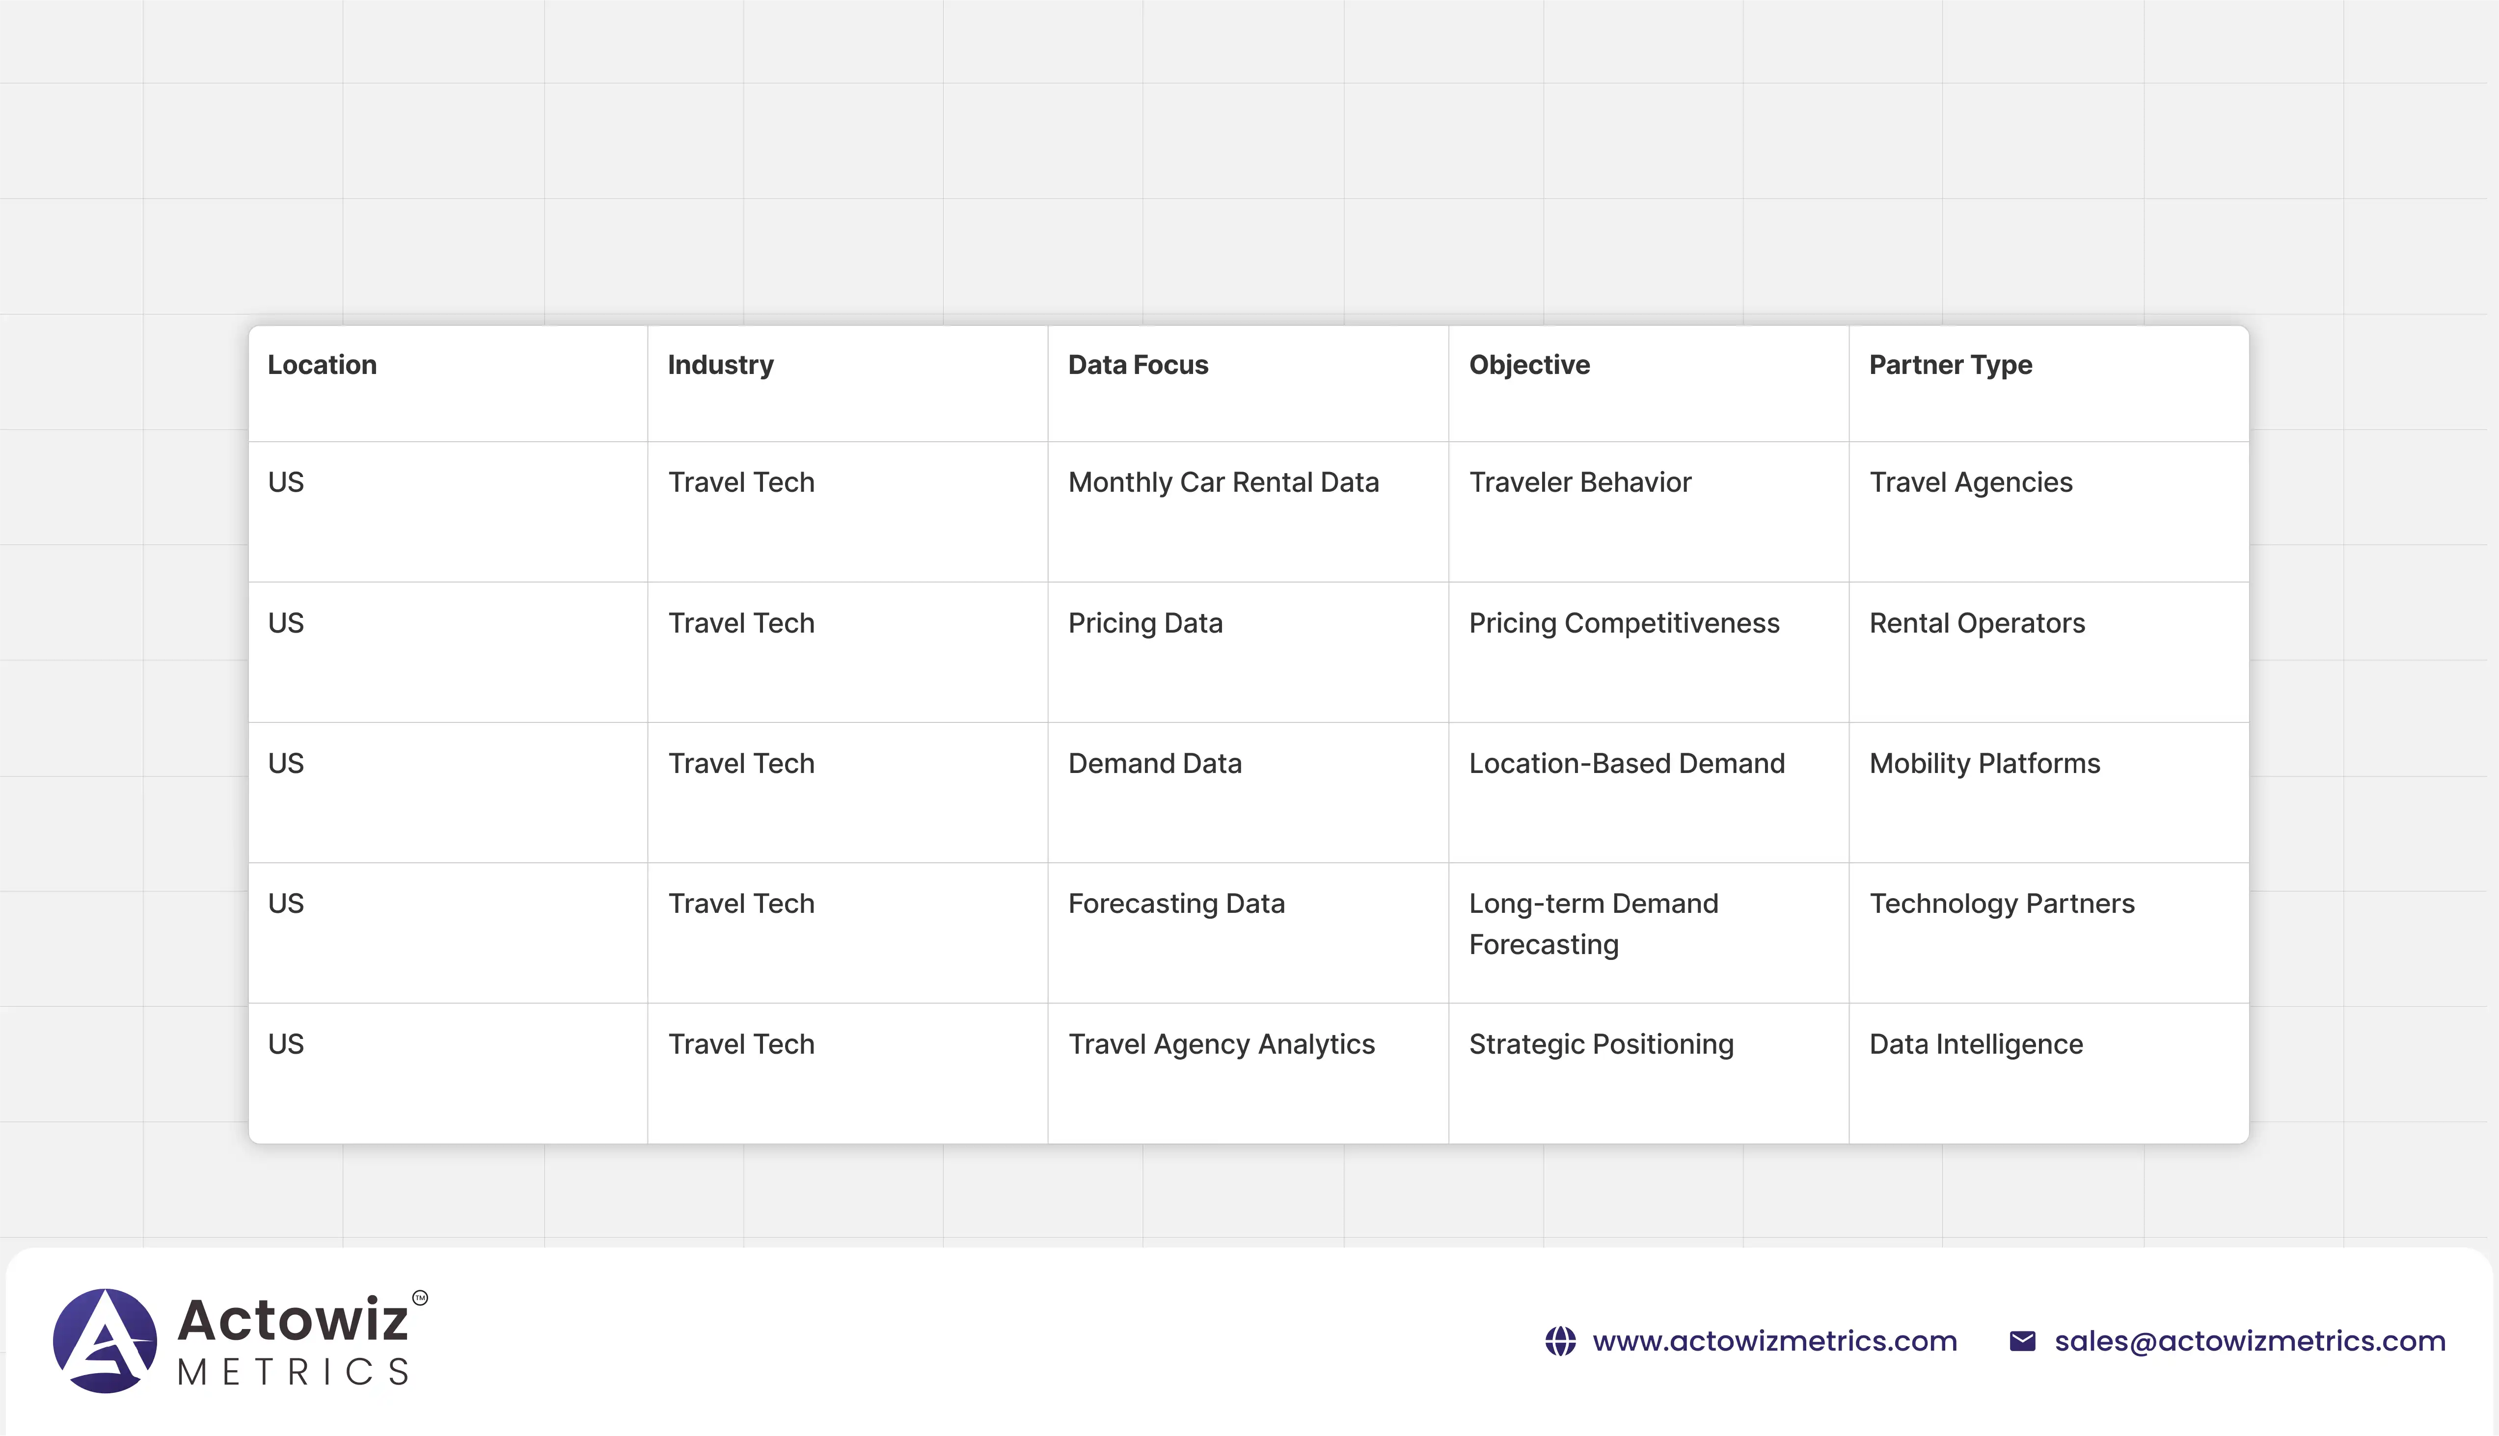Click the Actowiz Metrics logo emblem
The image size is (2499, 1436).
pos(105,1340)
